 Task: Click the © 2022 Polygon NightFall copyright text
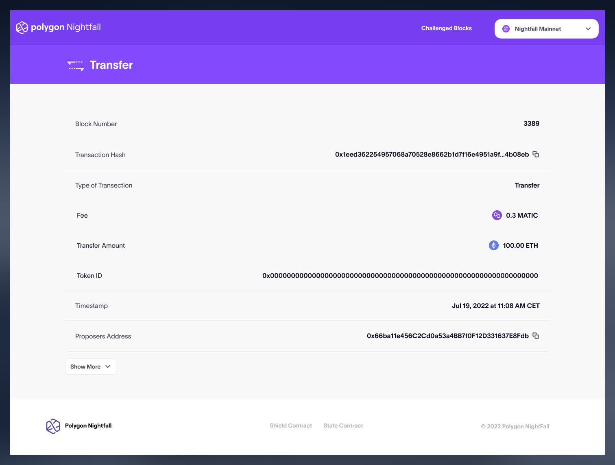[x=515, y=426]
